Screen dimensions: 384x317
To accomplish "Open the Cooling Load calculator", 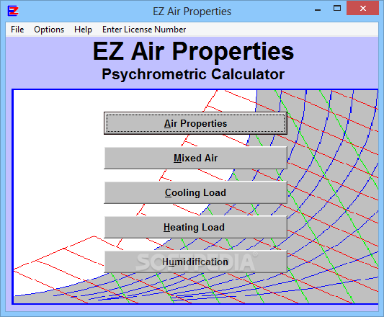I will pyautogui.click(x=195, y=192).
